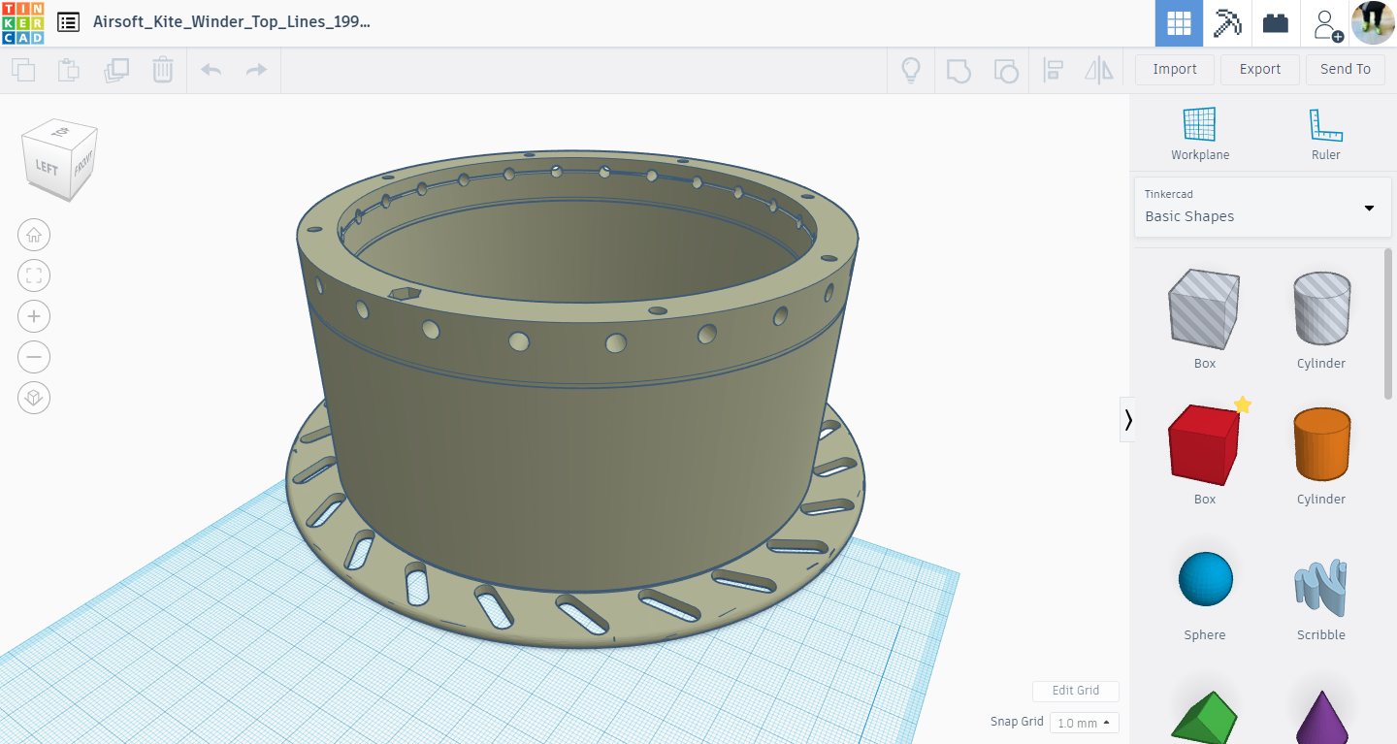Click the Delete trash icon
Screen dimensions: 1397x744
coord(163,70)
